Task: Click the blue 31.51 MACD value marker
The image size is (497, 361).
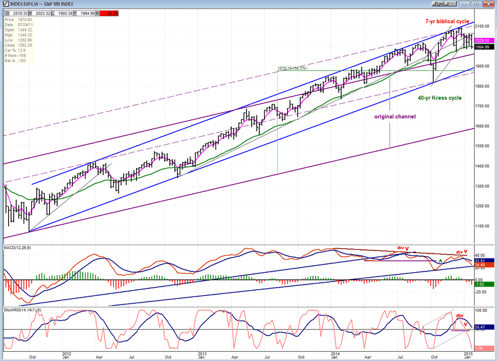Action: click(485, 261)
